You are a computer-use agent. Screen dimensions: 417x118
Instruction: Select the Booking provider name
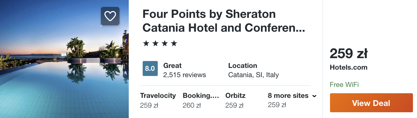click(200, 96)
